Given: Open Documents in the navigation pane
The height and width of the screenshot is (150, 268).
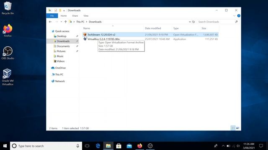Looking at the screenshot, I should pyautogui.click(x=63, y=46).
